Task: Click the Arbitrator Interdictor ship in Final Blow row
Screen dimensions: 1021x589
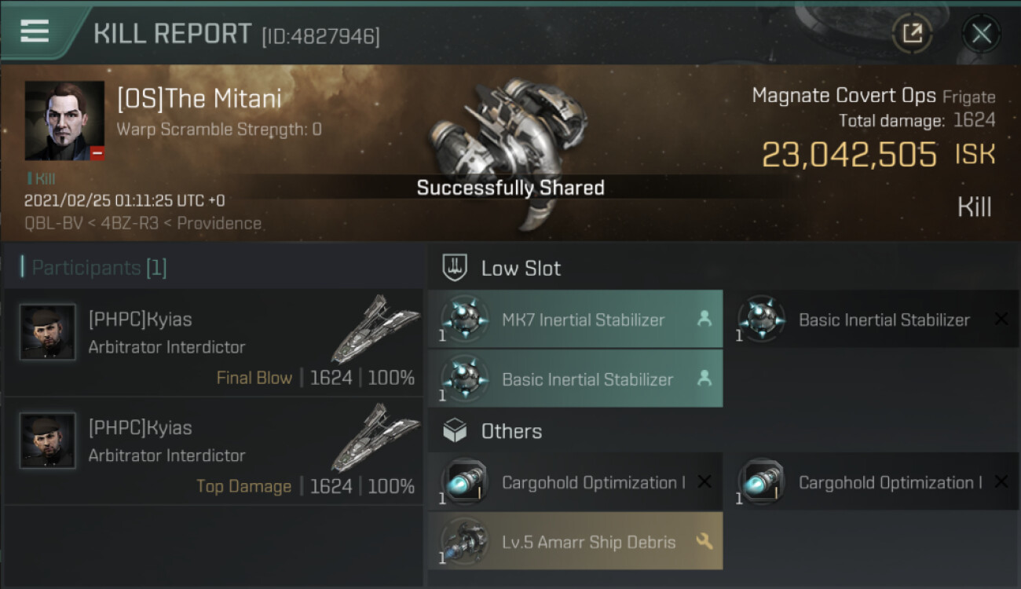Action: pos(375,328)
